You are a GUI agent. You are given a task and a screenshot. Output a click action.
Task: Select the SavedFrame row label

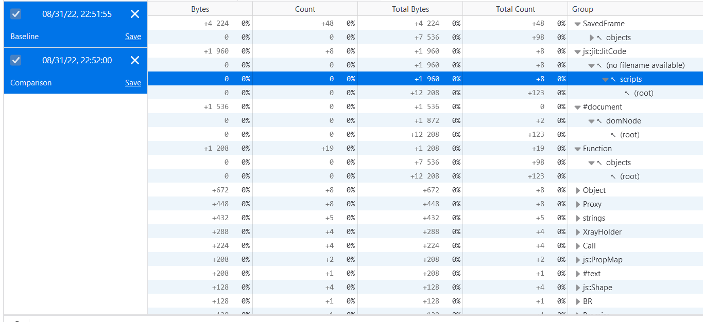604,24
